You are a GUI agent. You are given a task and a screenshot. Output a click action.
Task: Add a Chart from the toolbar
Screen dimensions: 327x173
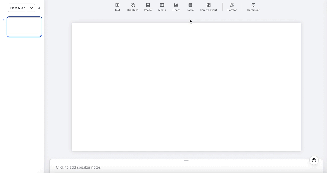click(176, 5)
